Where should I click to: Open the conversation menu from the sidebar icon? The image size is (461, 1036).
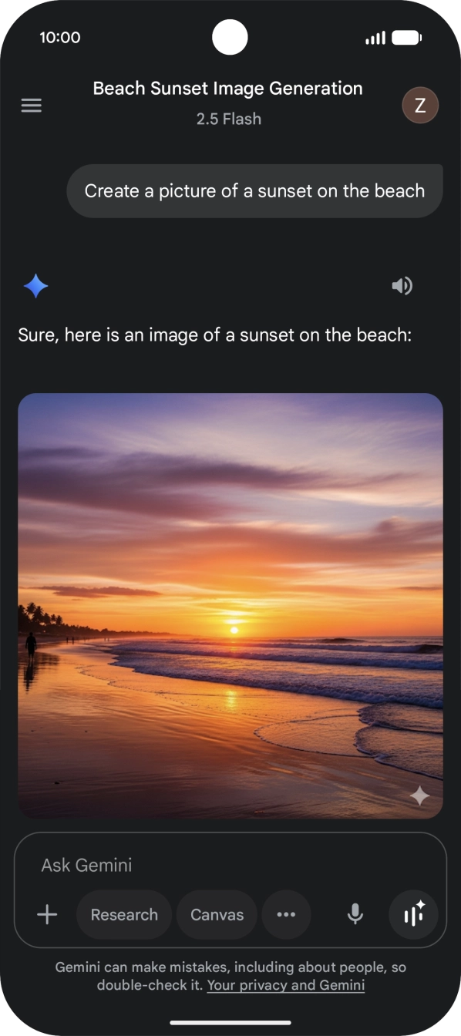tap(31, 105)
